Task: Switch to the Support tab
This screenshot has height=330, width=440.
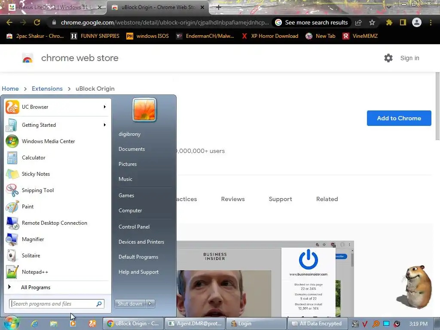Action: (280, 199)
